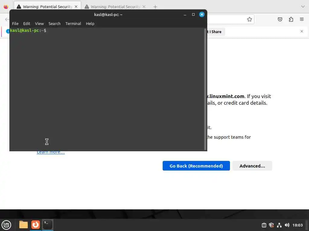Open the terminal Search menu

54,23
